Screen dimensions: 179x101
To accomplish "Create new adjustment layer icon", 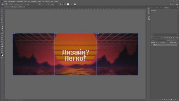I will tap(169, 100).
